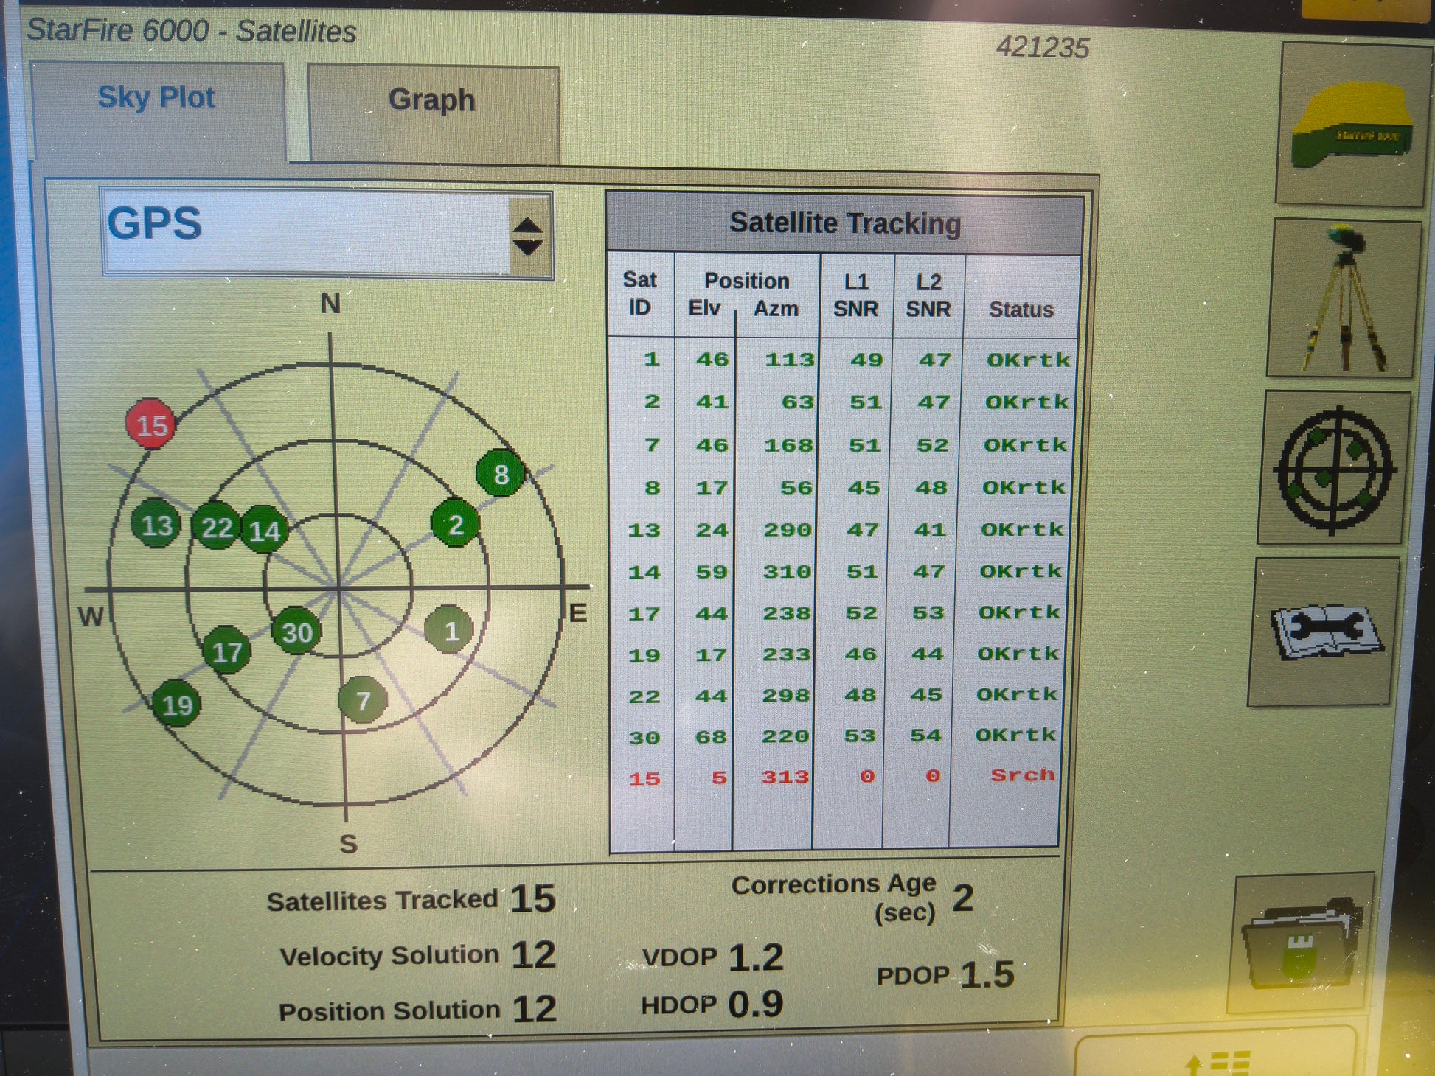Select the satellite 15 Srch row

click(833, 777)
